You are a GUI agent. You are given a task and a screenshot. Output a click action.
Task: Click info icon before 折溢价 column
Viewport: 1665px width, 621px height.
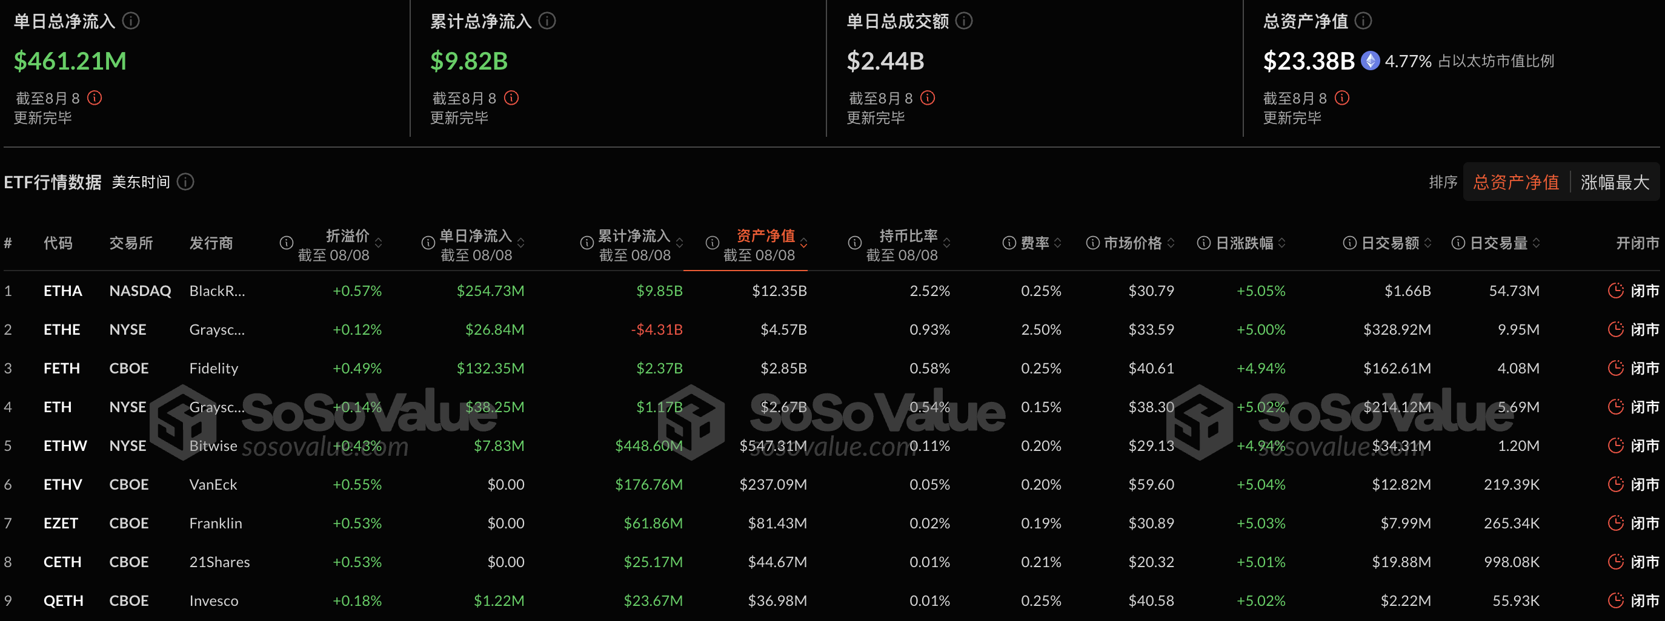pos(287,243)
